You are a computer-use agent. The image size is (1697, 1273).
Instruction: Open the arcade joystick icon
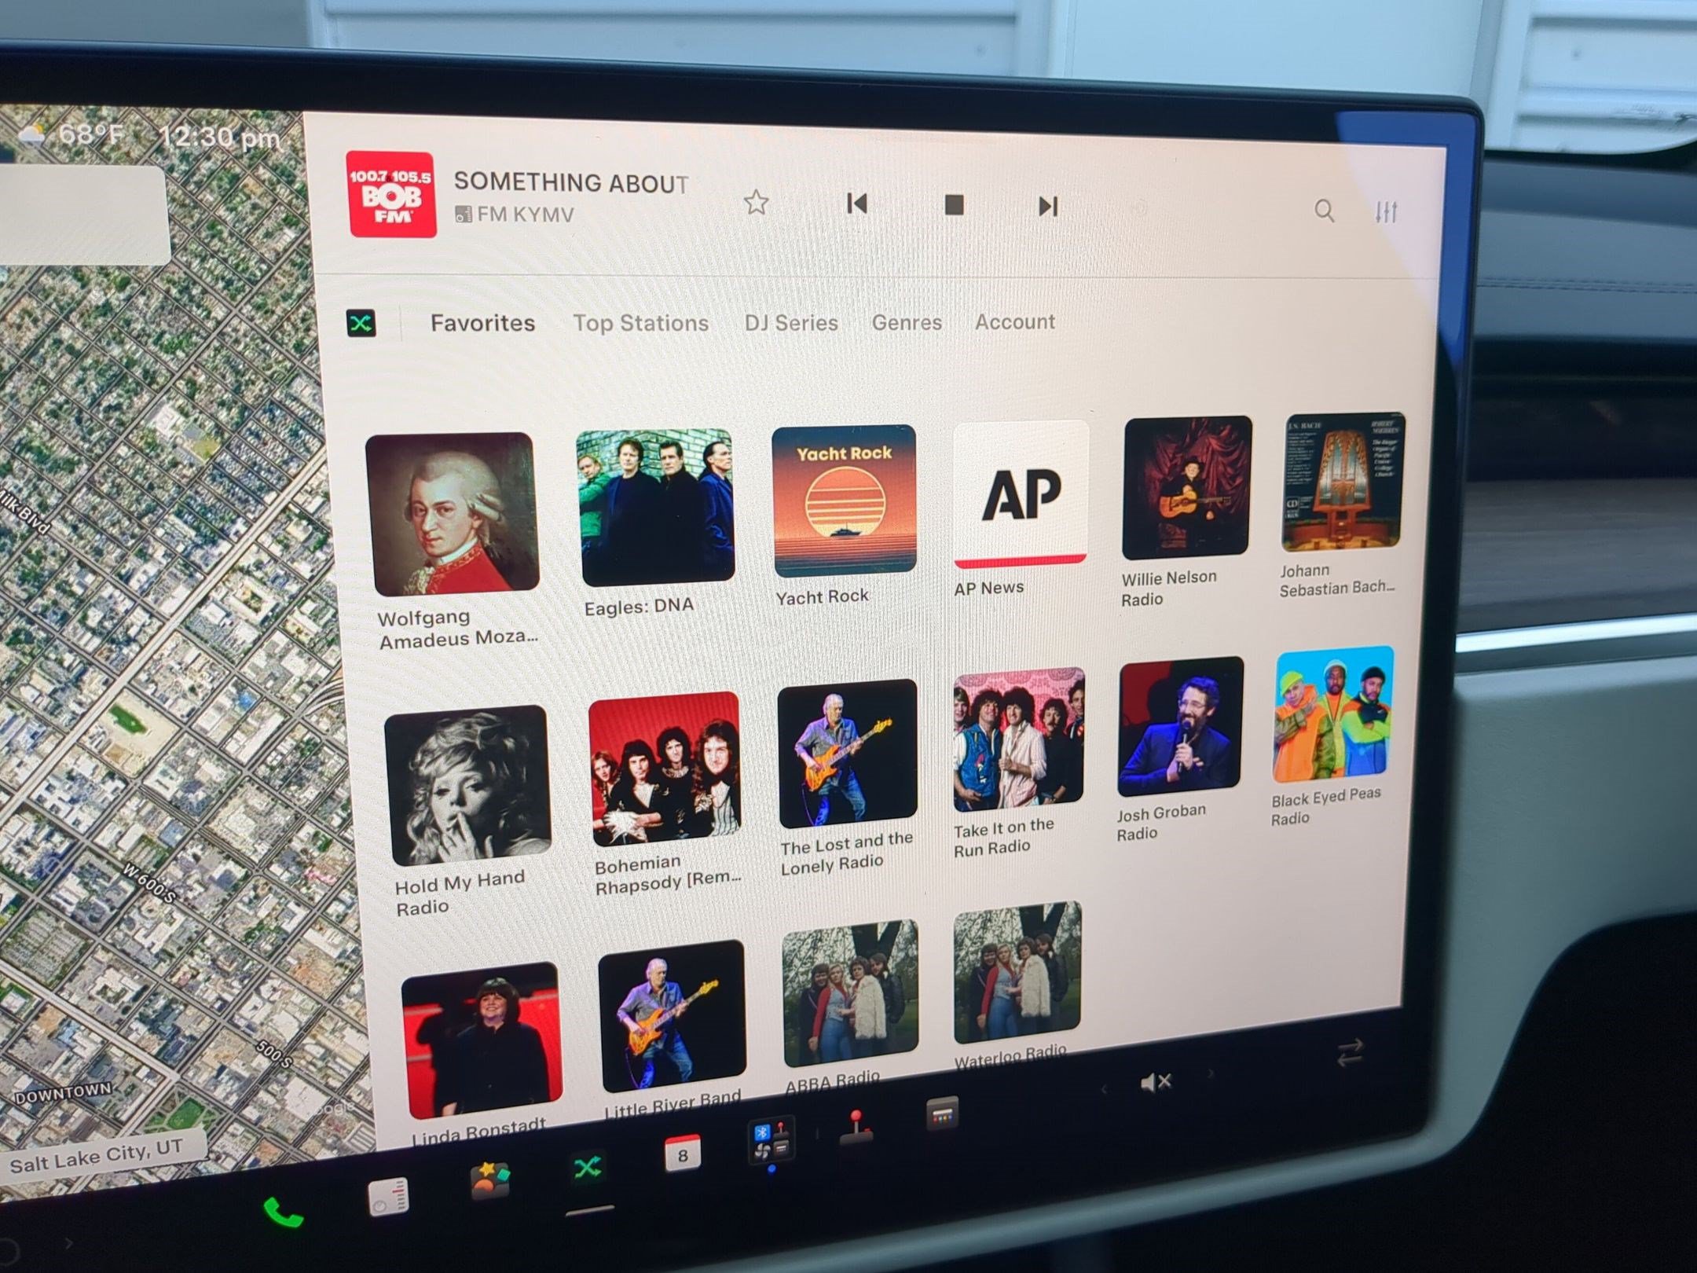point(856,1127)
